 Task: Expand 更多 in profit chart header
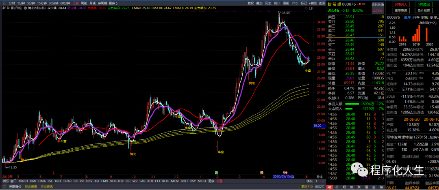pos(435,17)
